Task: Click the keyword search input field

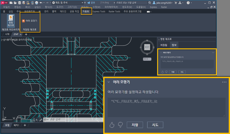Action: (131, 3)
